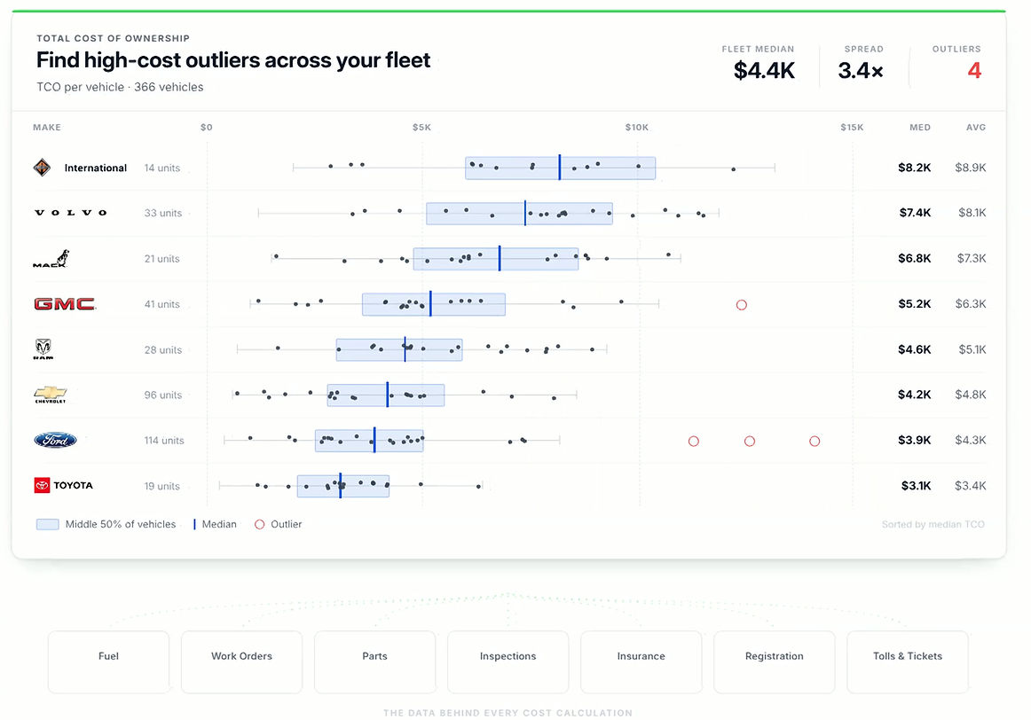Open the Parts data card
1031x720 pixels.
coord(374,661)
